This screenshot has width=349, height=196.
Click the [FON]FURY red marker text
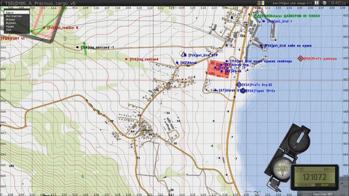click(13, 39)
